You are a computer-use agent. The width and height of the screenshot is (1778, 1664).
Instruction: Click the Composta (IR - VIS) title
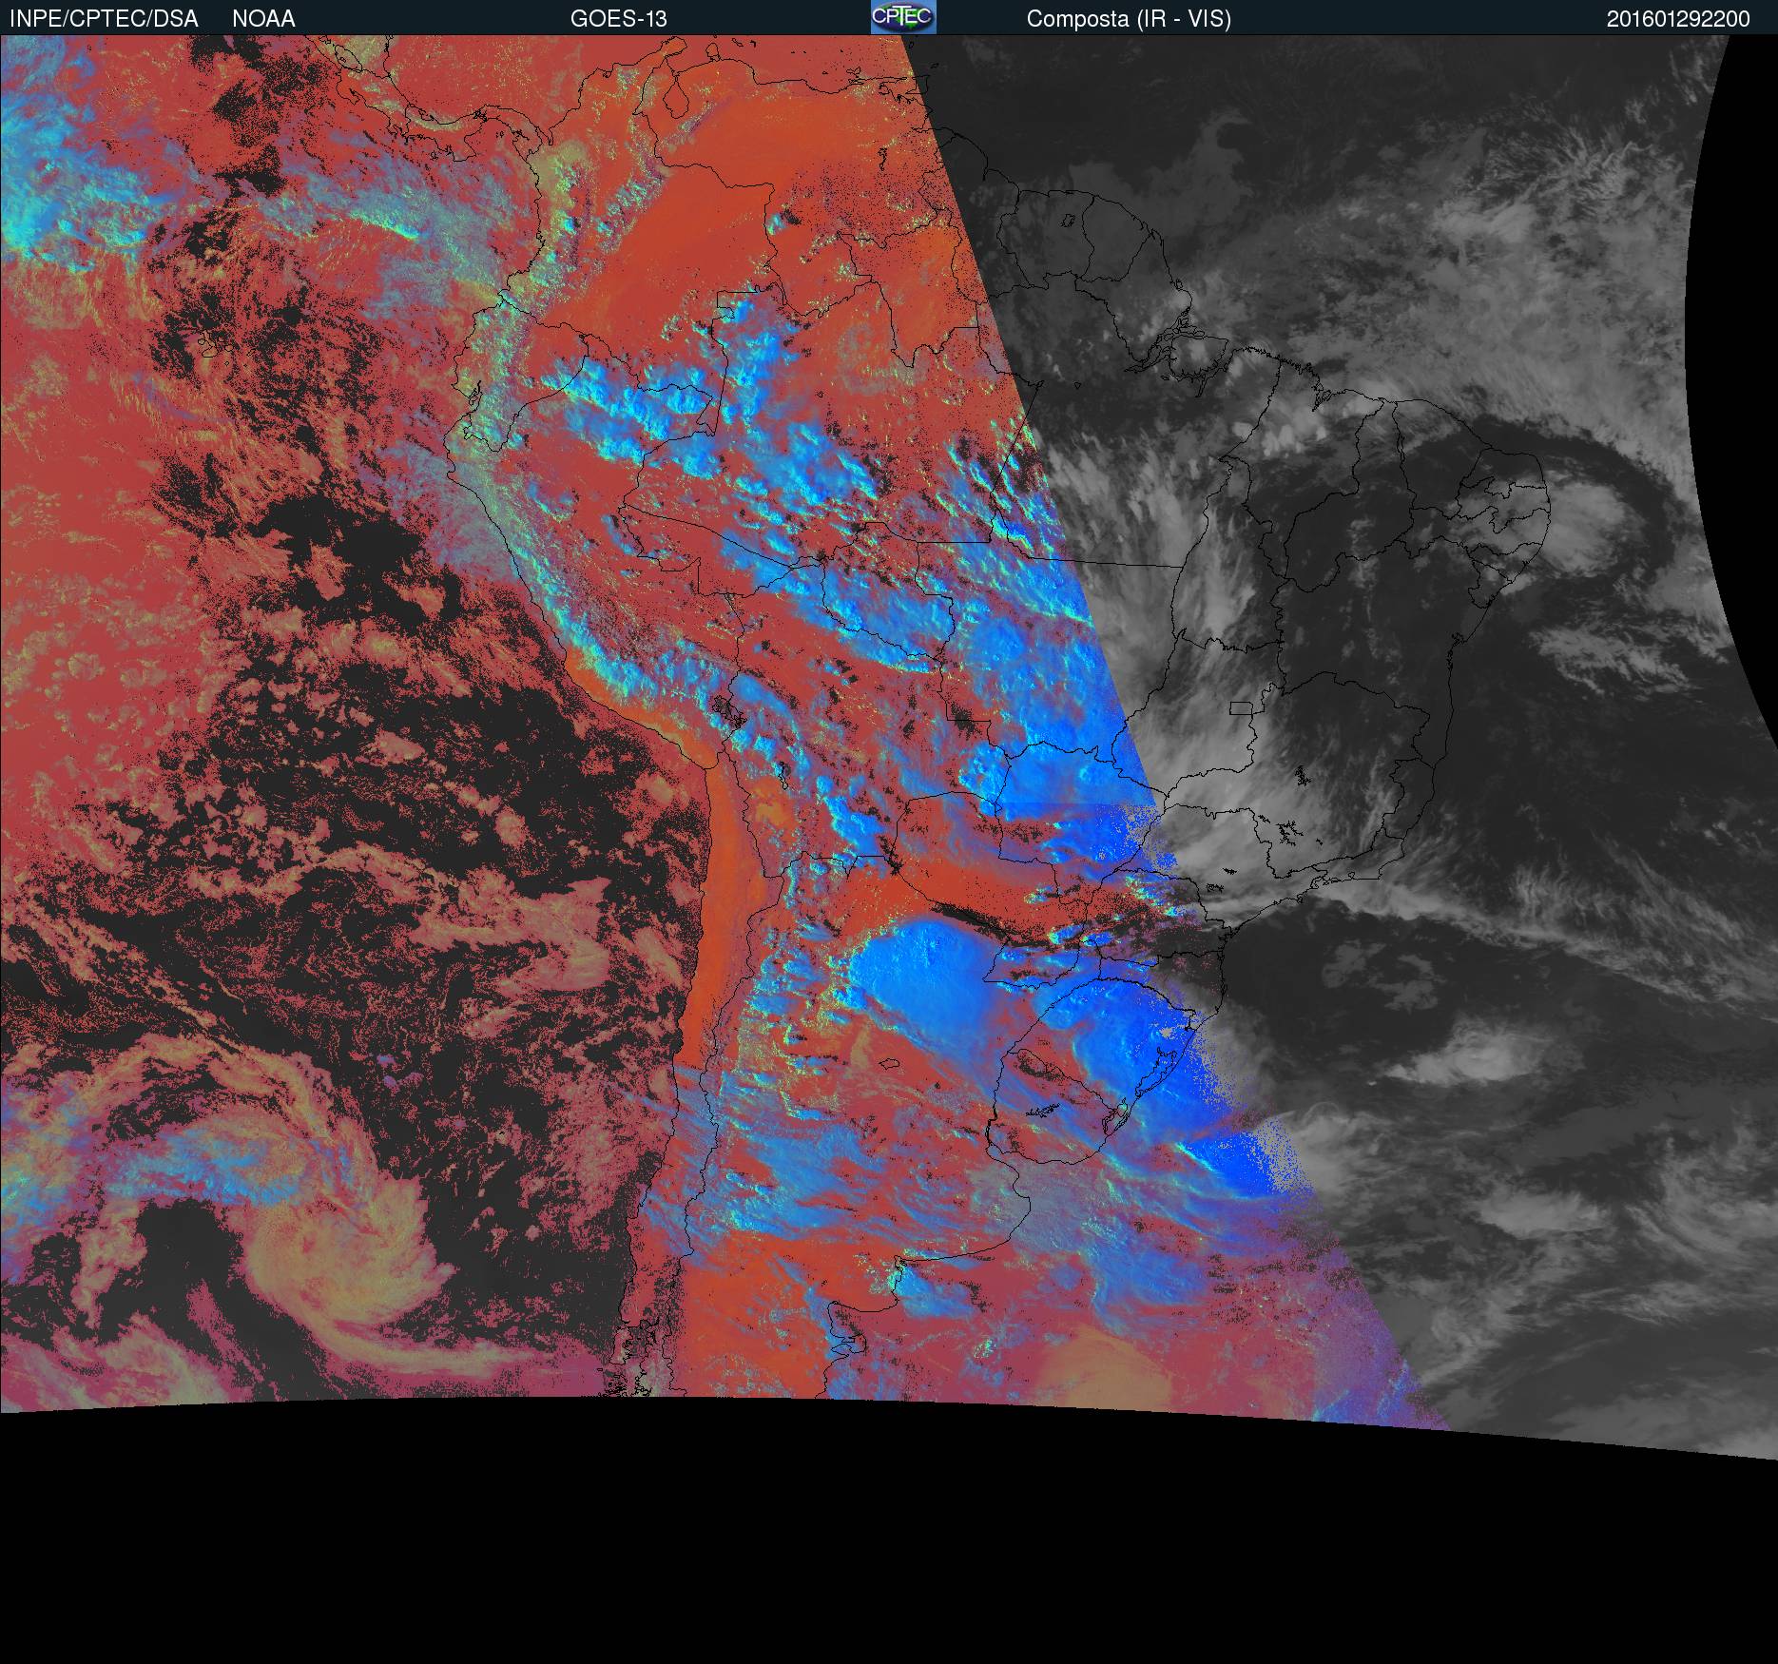coord(1129,19)
